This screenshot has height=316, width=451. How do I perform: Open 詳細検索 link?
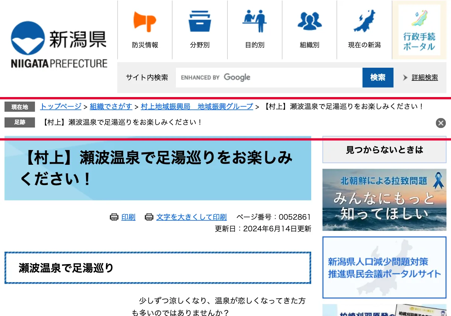click(x=425, y=77)
